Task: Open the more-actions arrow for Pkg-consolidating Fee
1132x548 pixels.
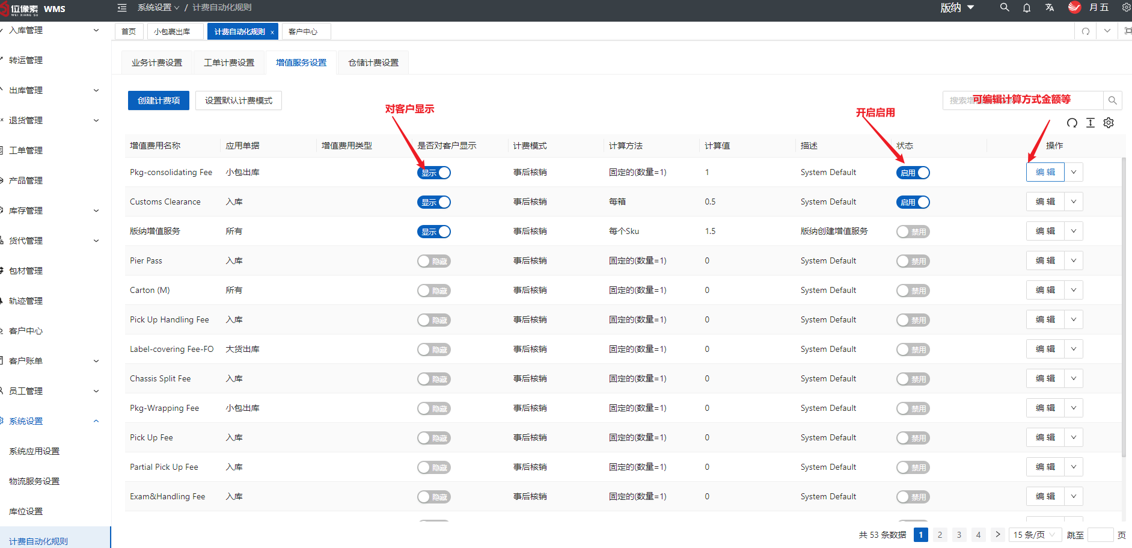Action: (1074, 172)
